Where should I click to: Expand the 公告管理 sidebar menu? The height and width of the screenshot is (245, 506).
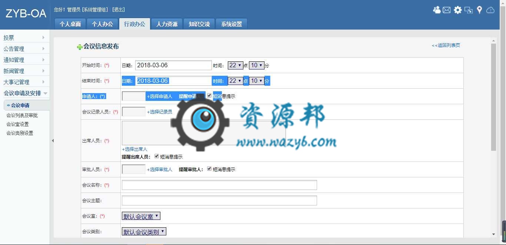tap(24, 49)
